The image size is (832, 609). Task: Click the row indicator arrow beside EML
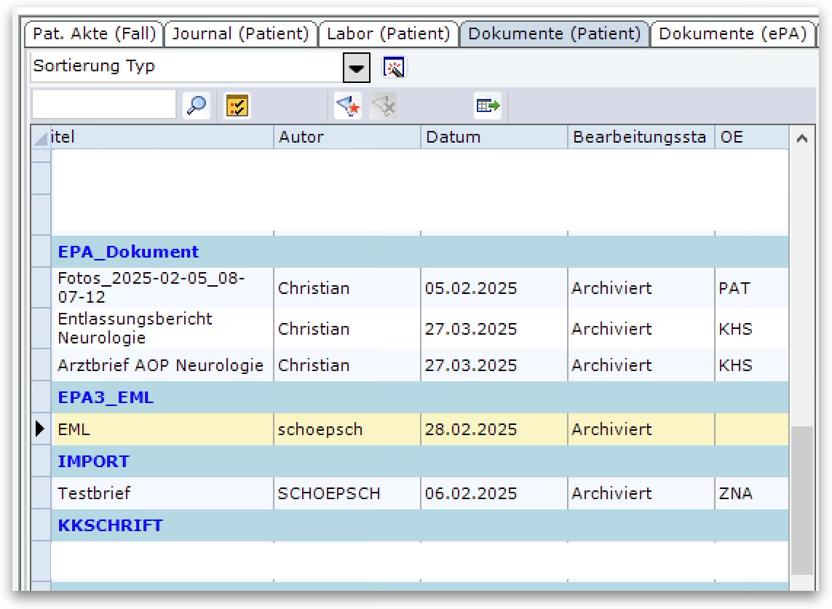click(41, 429)
